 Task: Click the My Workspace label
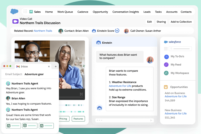(180, 73)
